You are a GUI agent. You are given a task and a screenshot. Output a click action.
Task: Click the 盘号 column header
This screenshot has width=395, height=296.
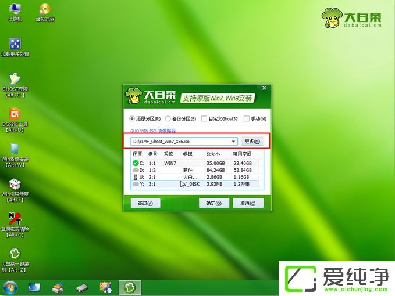tap(153, 154)
